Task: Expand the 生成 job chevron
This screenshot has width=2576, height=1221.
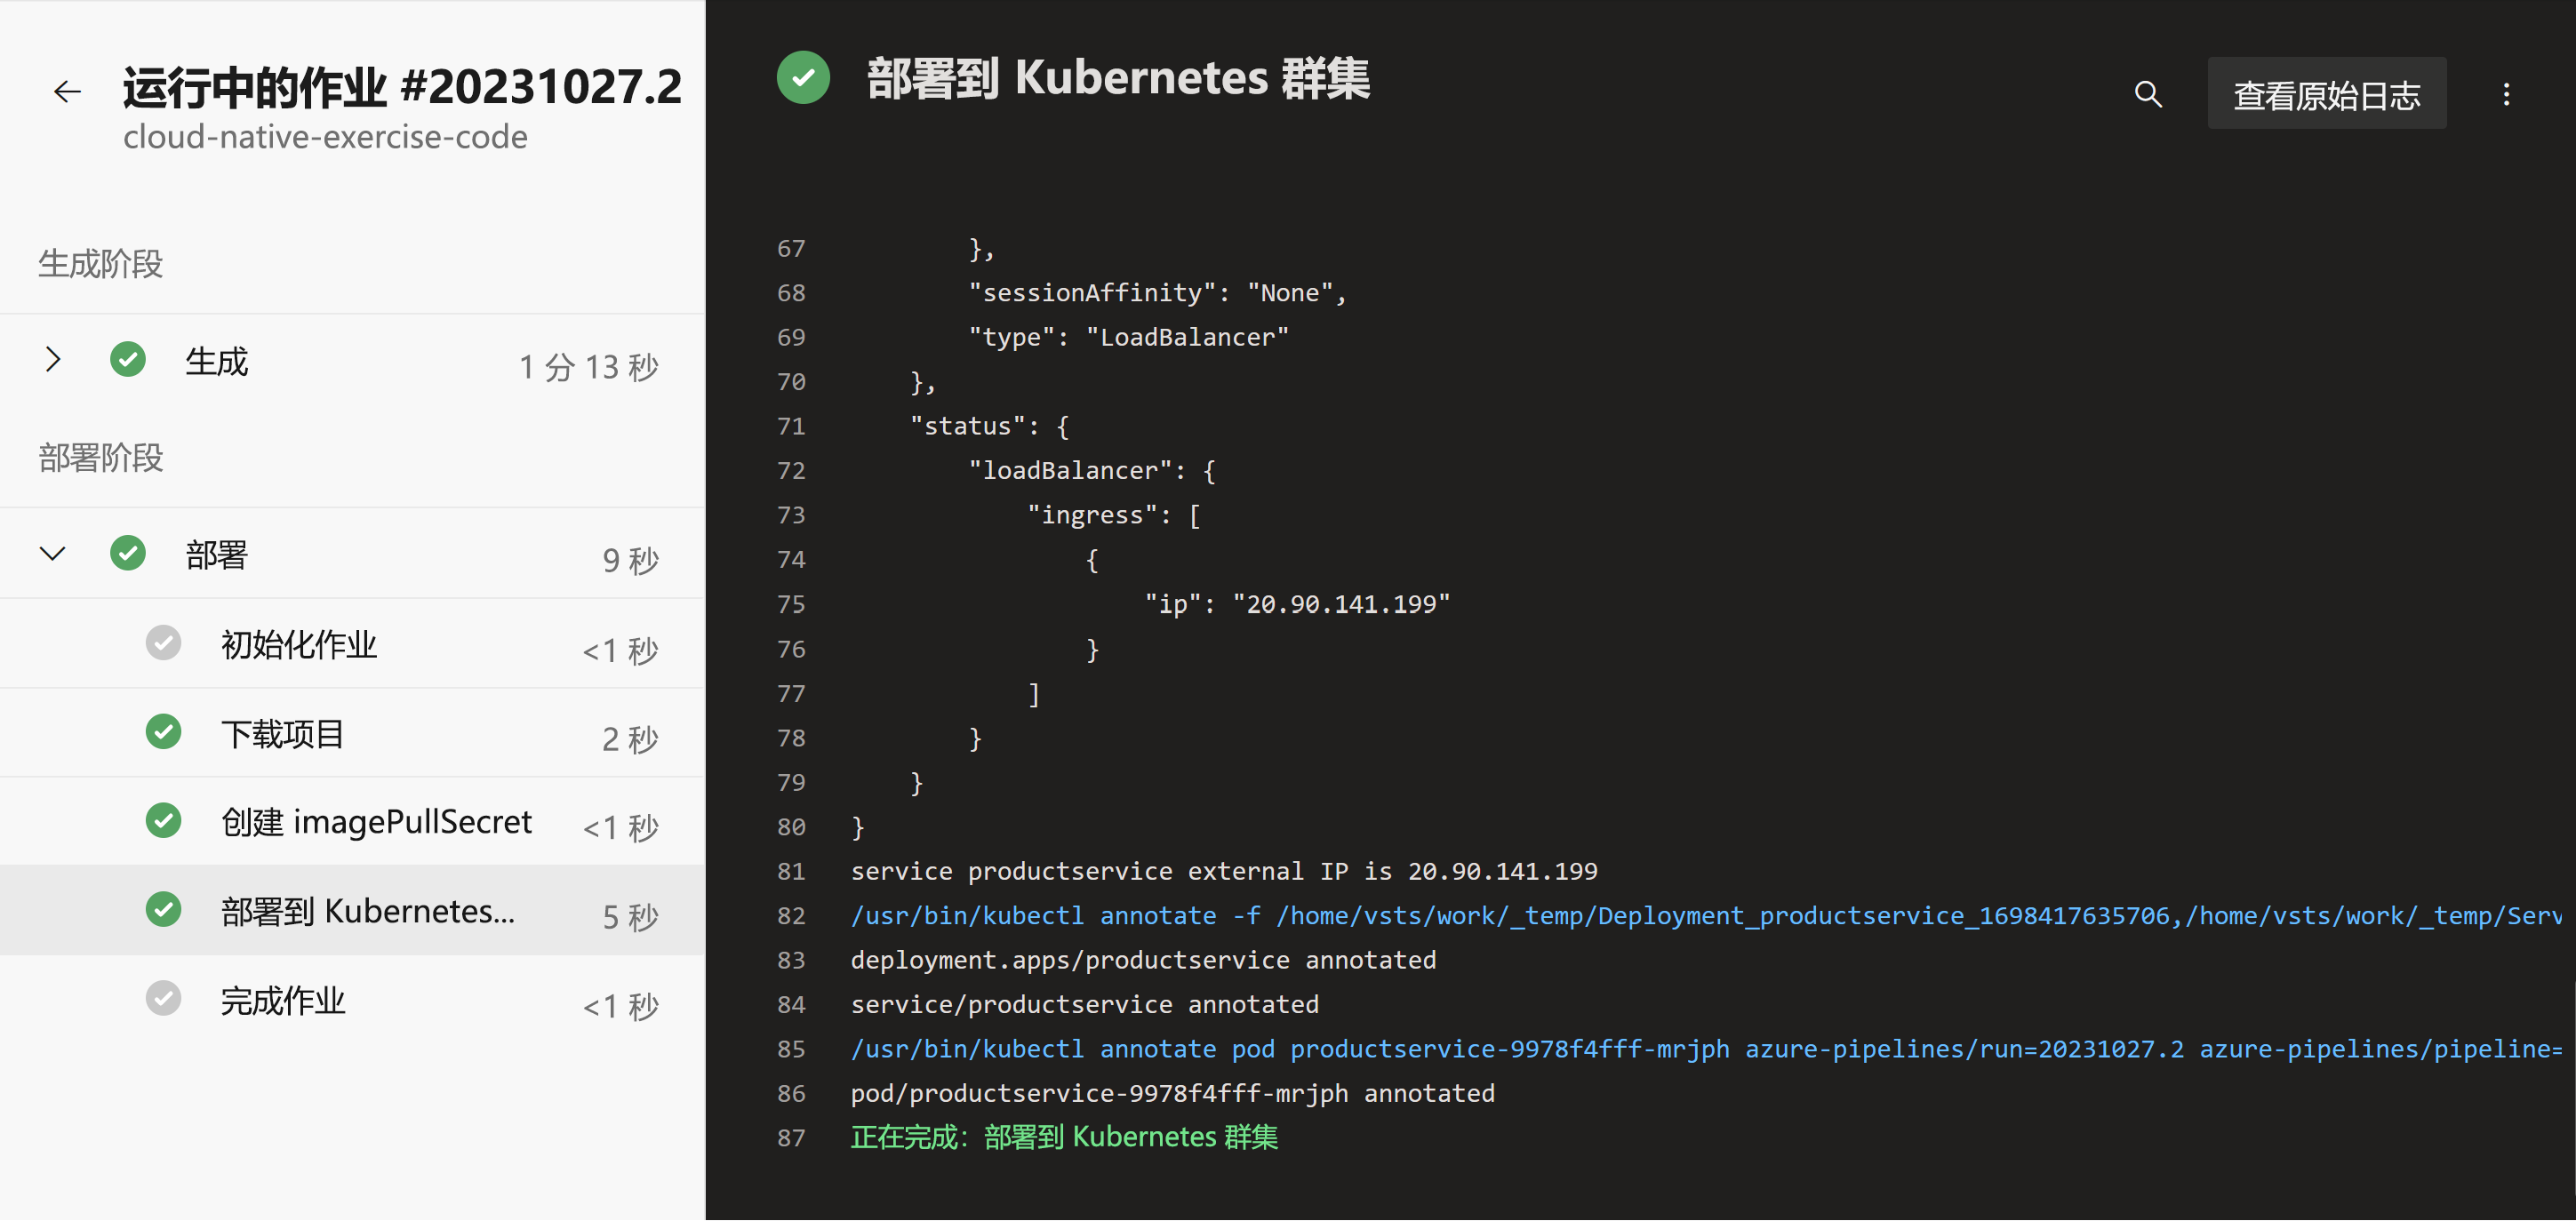Action: 54,360
